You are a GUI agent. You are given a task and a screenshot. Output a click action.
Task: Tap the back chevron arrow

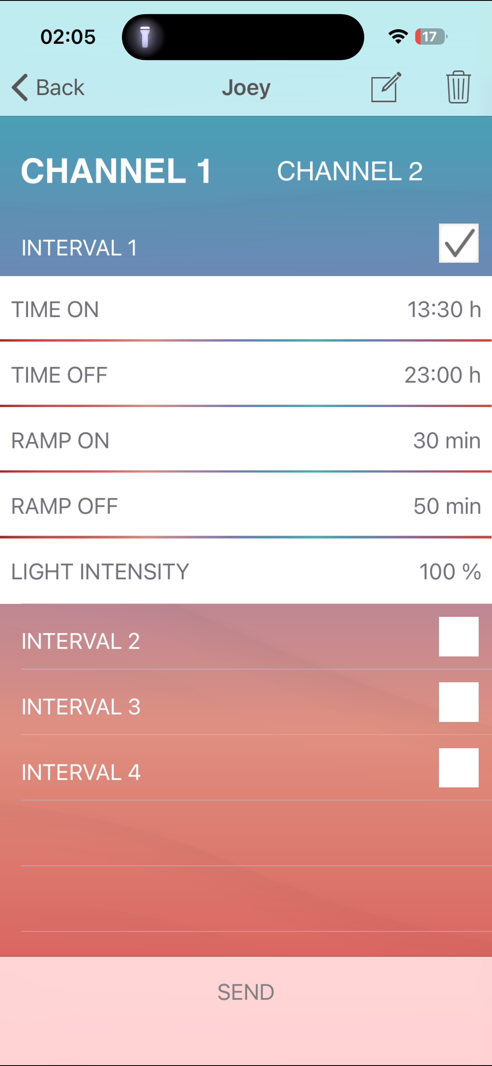coord(20,88)
